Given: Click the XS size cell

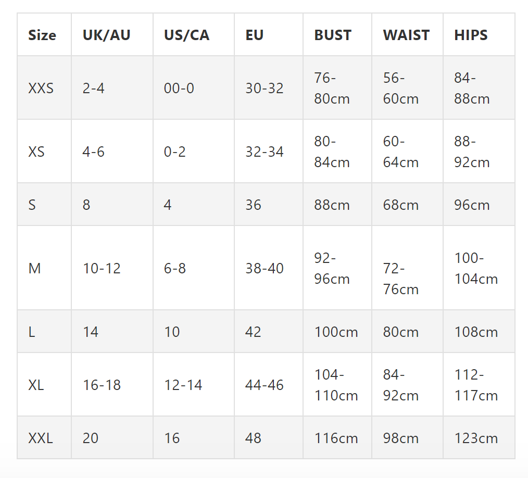Looking at the screenshot, I should tap(36, 152).
